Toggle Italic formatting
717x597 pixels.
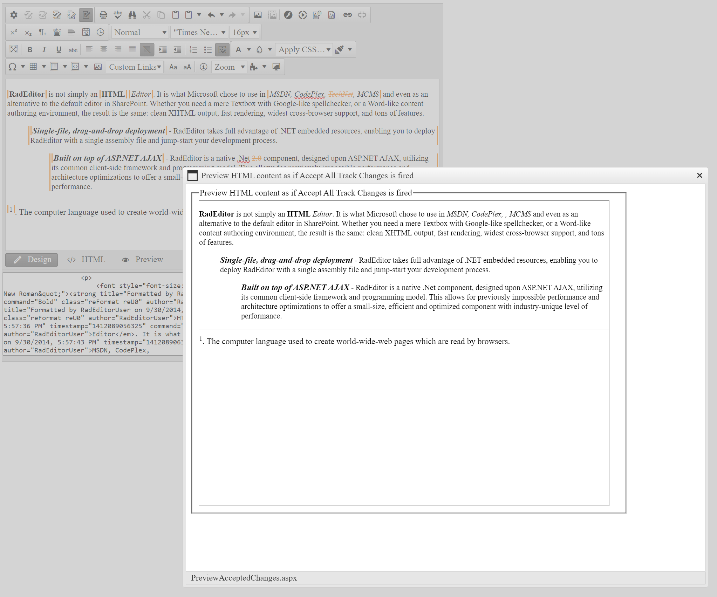44,50
